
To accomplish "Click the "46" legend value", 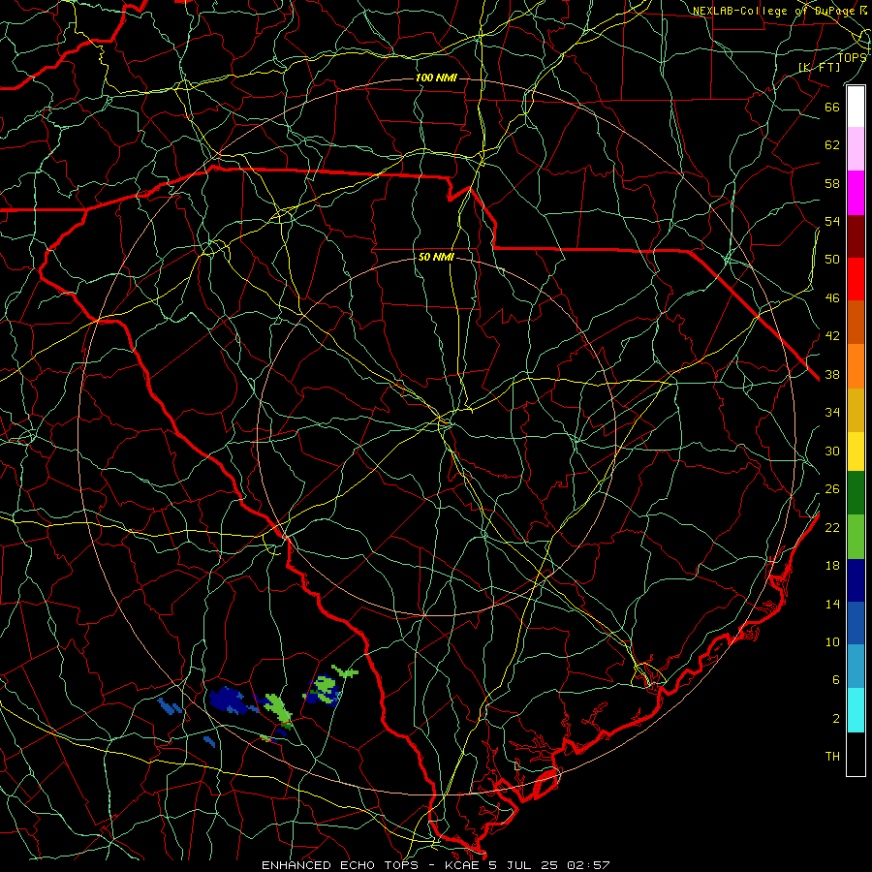I will [832, 298].
